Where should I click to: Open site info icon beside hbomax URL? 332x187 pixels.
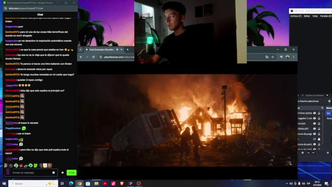tap(101, 57)
